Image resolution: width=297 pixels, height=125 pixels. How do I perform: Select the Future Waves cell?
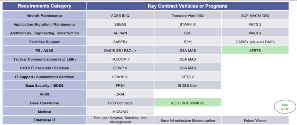coord(255,120)
